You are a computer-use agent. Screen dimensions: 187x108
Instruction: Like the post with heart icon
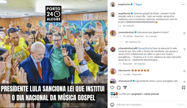[x=112, y=88]
